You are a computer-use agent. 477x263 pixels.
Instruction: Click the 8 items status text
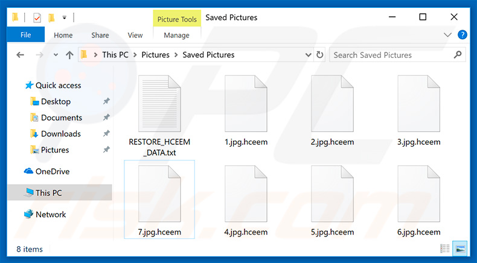click(x=30, y=249)
